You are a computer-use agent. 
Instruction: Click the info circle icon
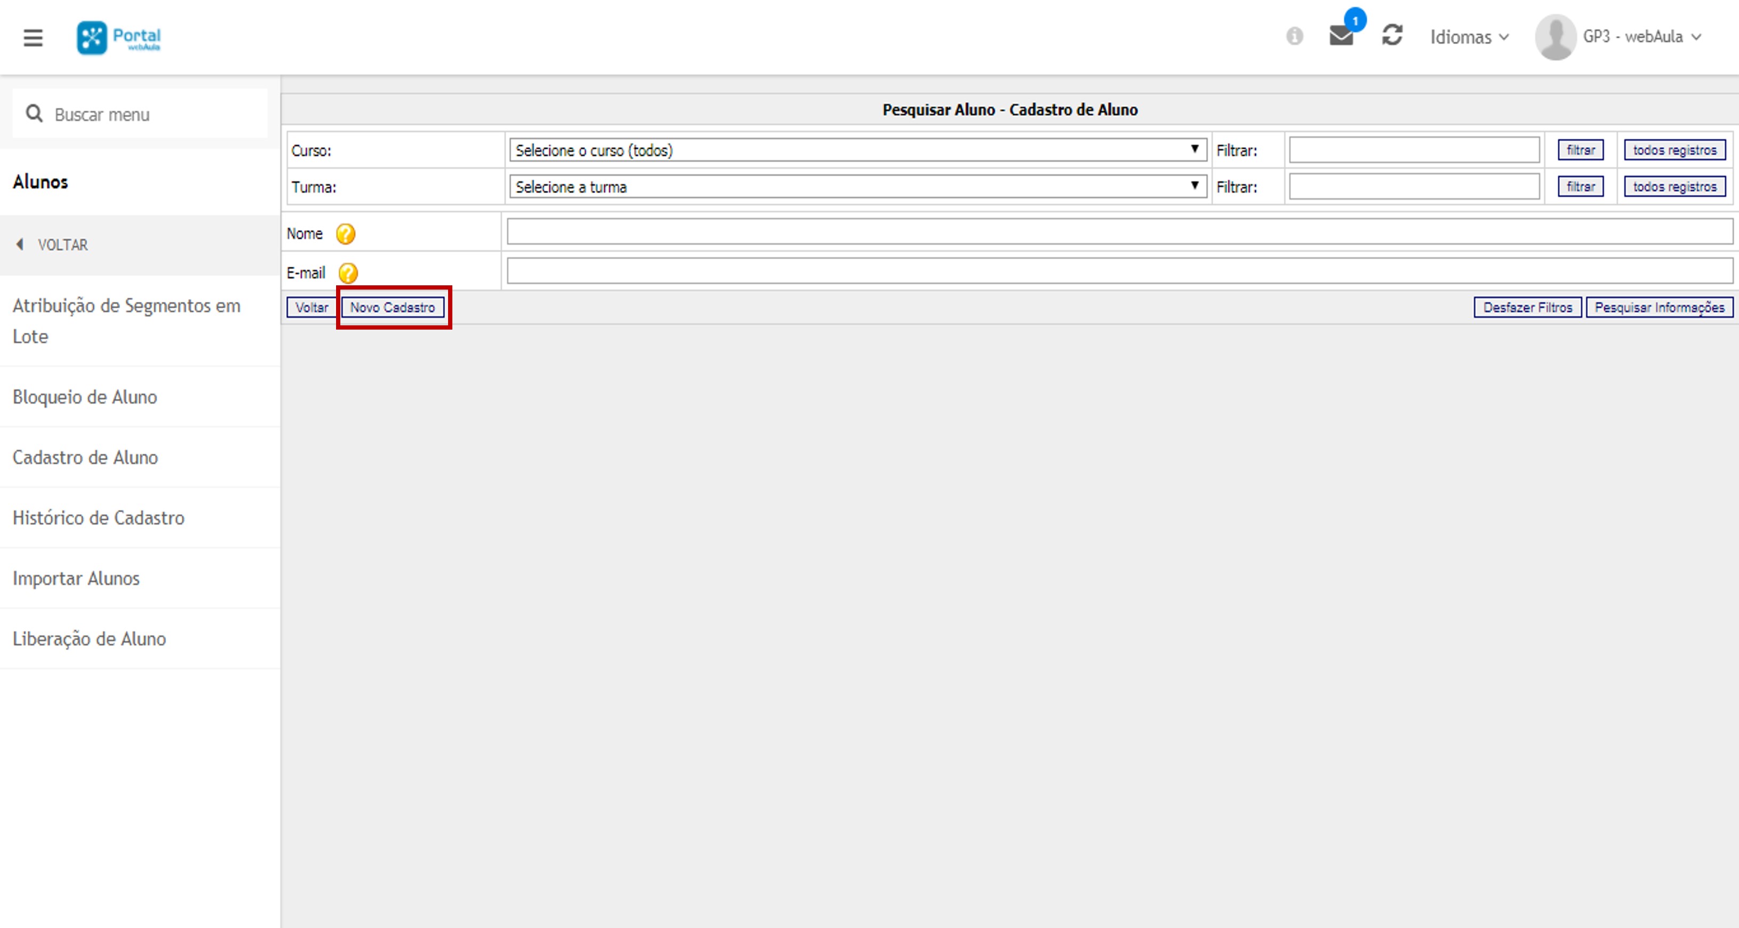tap(1294, 36)
